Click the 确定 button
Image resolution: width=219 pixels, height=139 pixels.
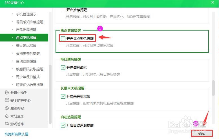pos(202,133)
